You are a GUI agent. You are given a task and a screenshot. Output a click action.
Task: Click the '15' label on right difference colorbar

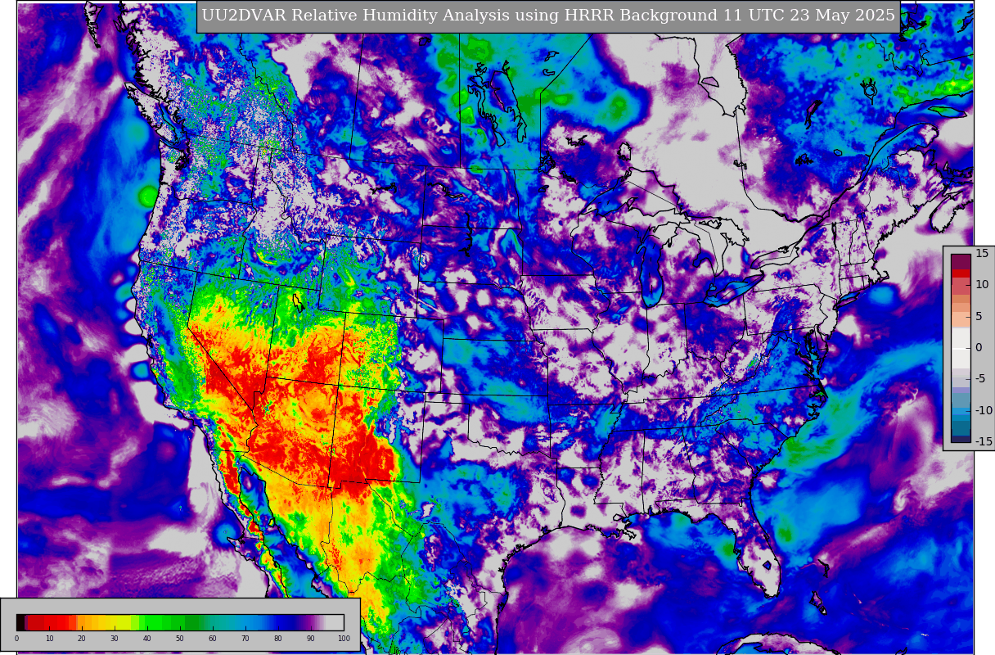pos(982,253)
